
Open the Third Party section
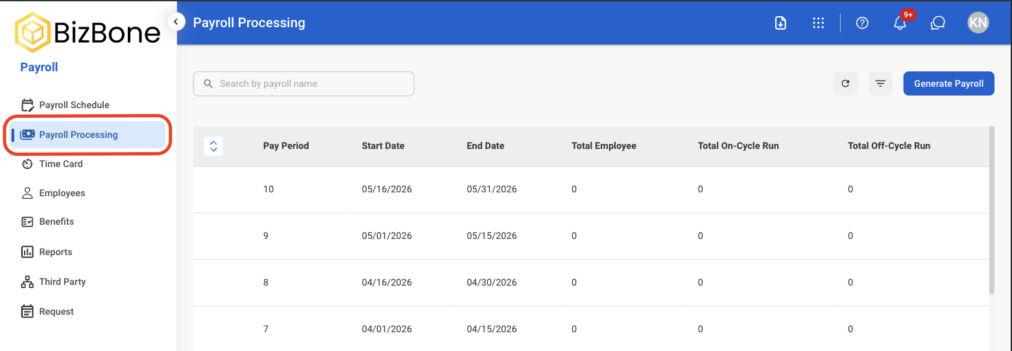[62, 282]
